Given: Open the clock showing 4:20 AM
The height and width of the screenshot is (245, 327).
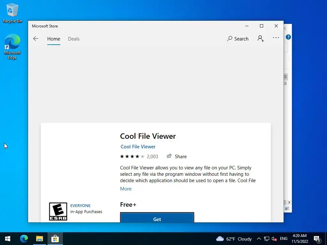Looking at the screenshot, I should (300, 239).
